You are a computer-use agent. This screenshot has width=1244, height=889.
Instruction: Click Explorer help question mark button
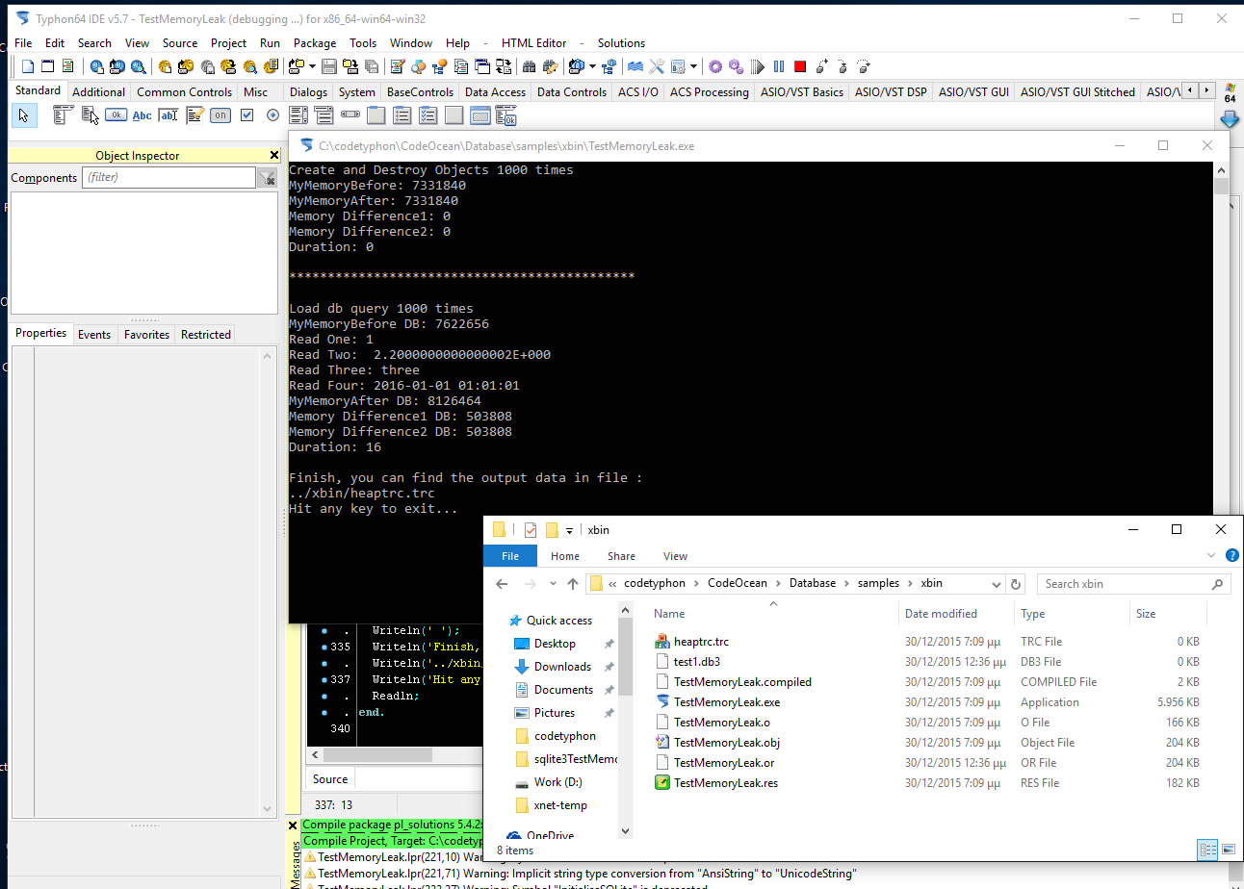1231,556
